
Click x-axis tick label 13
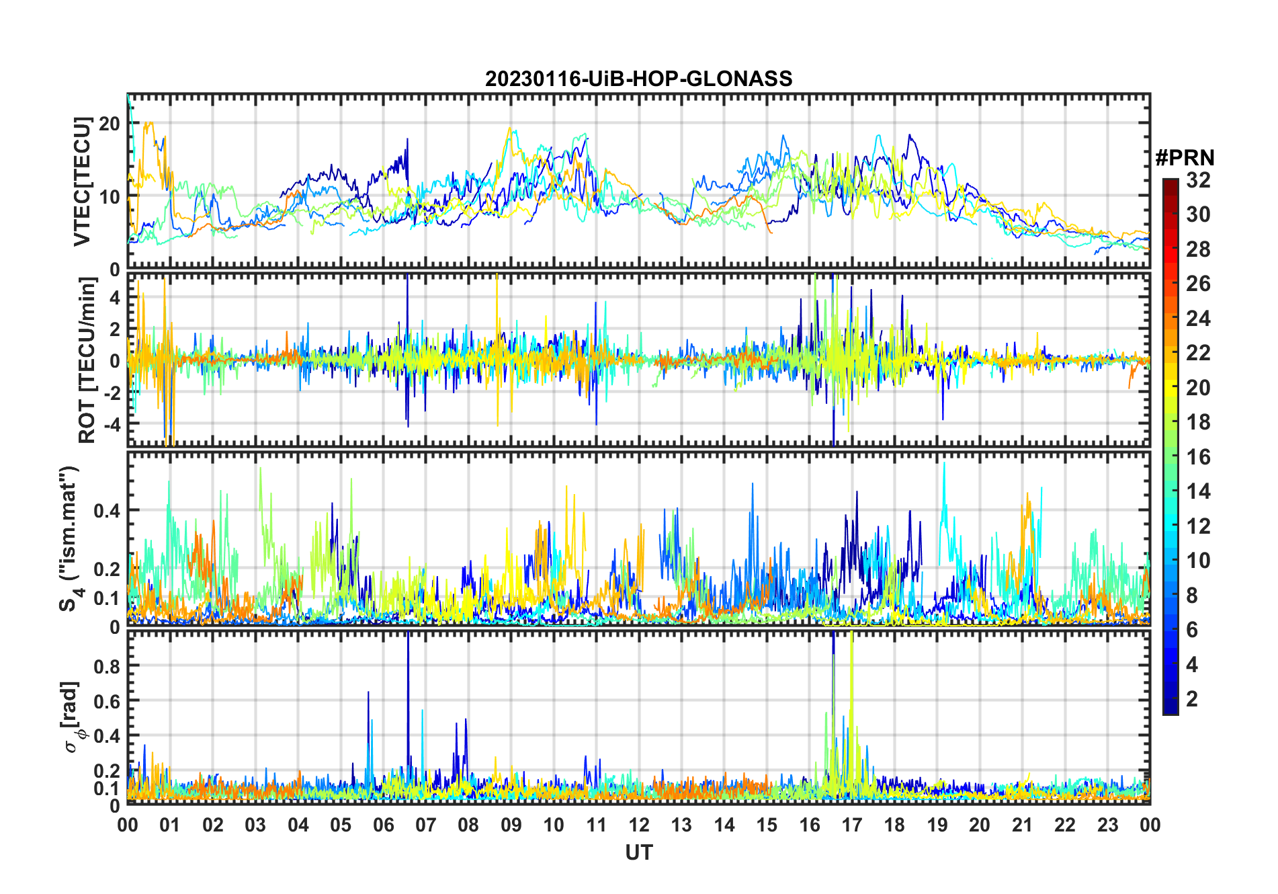click(x=681, y=825)
